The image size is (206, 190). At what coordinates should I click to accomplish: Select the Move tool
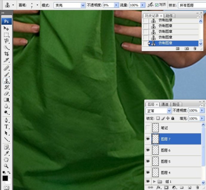(6, 28)
